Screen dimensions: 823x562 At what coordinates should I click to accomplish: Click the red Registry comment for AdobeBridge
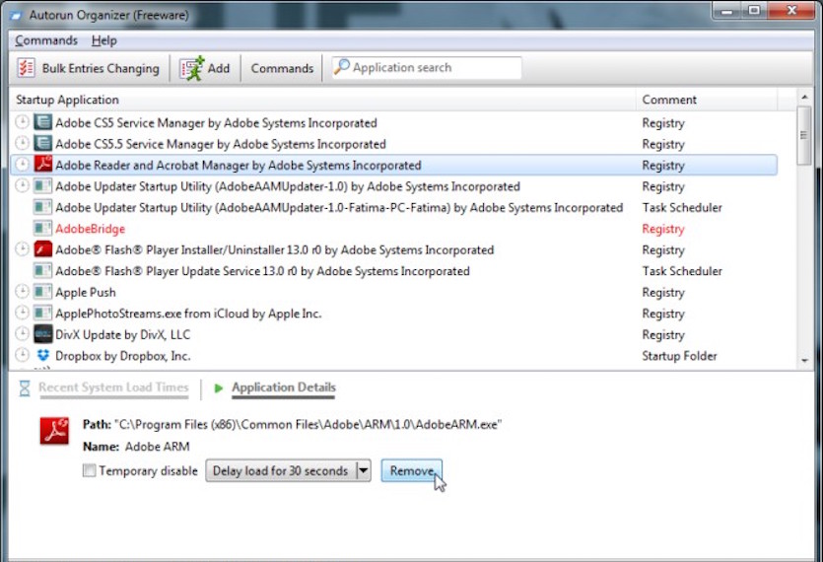coord(663,229)
